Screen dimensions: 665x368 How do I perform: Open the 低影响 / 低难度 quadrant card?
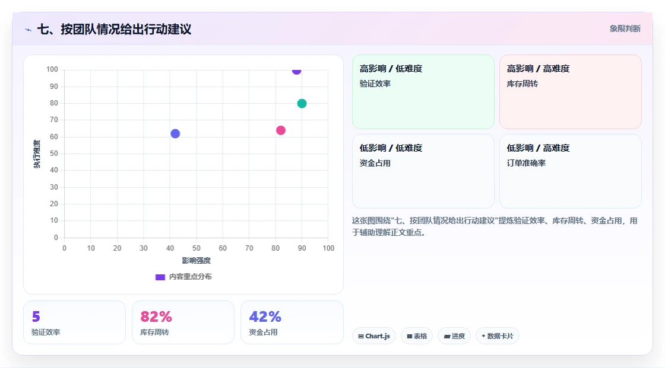tap(423, 171)
